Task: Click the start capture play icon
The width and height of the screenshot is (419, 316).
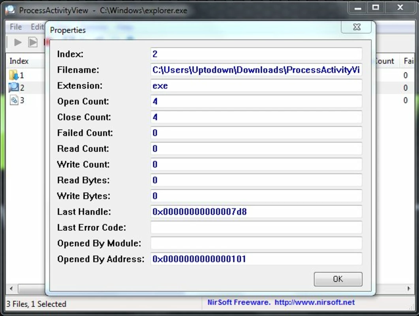Action: click(x=18, y=42)
